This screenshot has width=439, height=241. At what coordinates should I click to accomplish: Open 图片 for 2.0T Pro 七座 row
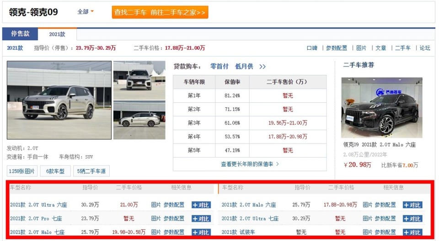pos(156,219)
